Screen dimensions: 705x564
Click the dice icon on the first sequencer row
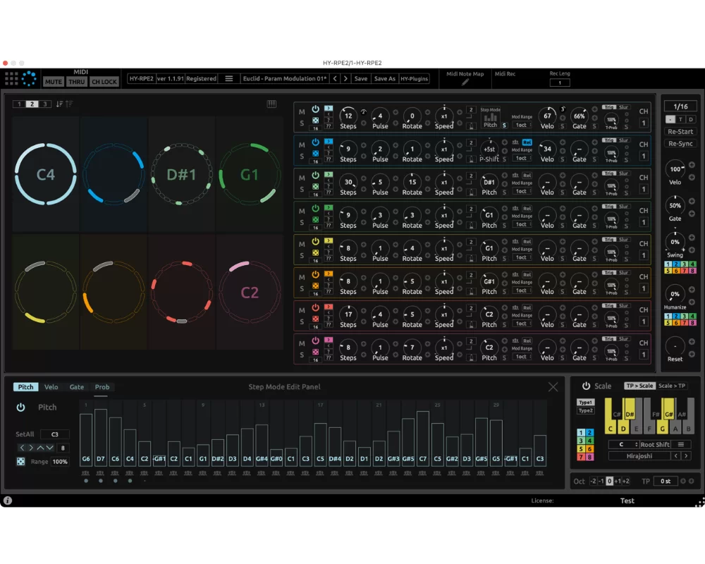tap(316, 120)
